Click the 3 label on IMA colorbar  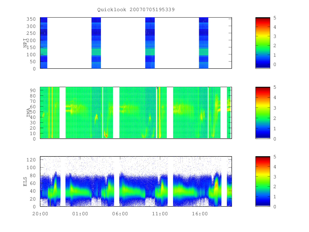[275, 108]
